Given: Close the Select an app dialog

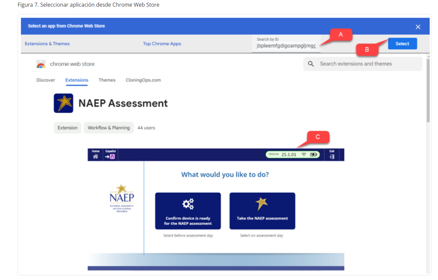Looking at the screenshot, I should (x=418, y=27).
